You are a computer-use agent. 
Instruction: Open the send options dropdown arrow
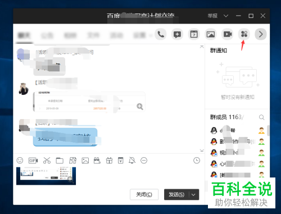194,194
